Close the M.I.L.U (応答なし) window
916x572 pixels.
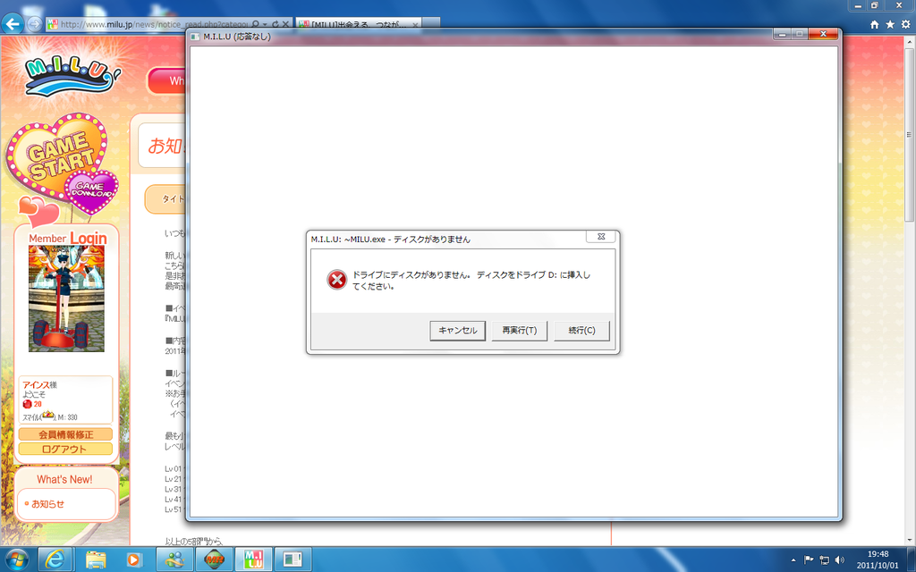(x=823, y=35)
